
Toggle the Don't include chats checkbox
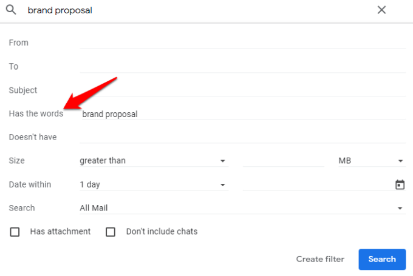(x=111, y=232)
